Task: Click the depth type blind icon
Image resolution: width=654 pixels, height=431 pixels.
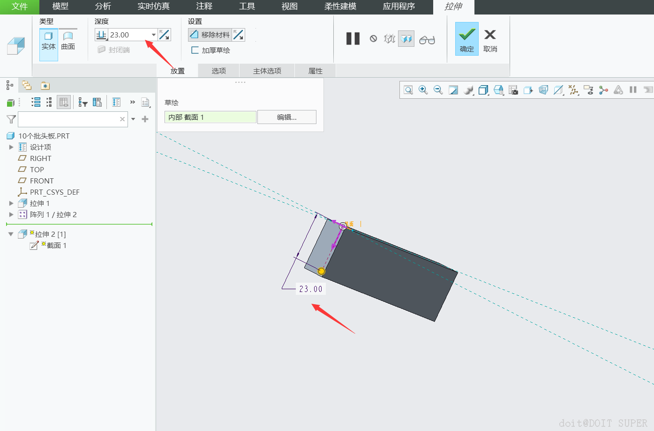Action: pyautogui.click(x=101, y=35)
